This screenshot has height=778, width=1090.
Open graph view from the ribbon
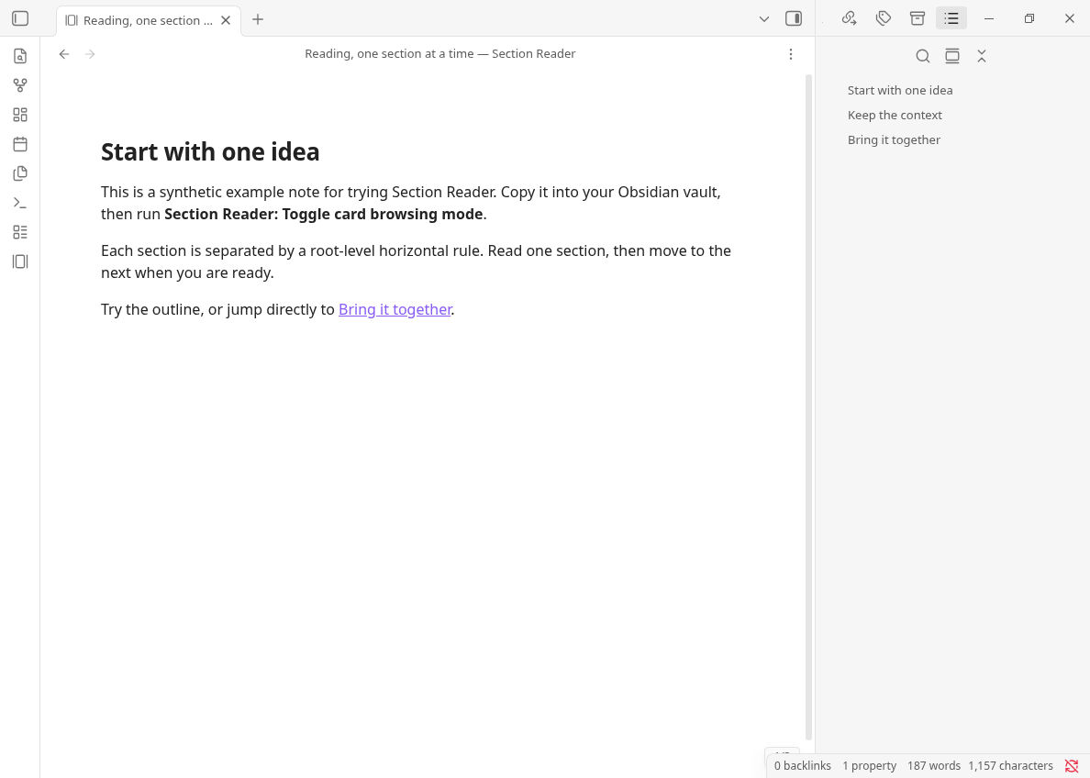click(20, 84)
